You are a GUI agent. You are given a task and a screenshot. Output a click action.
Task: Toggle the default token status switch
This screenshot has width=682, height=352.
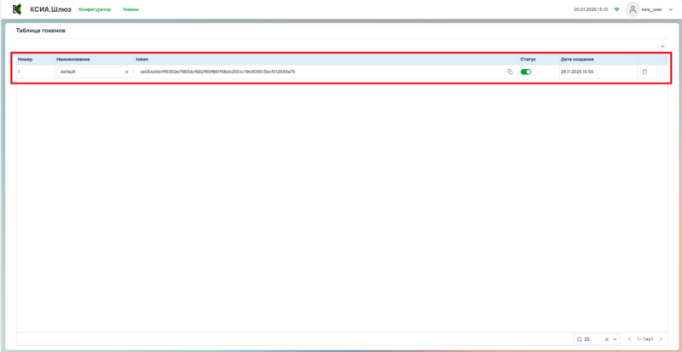point(526,72)
